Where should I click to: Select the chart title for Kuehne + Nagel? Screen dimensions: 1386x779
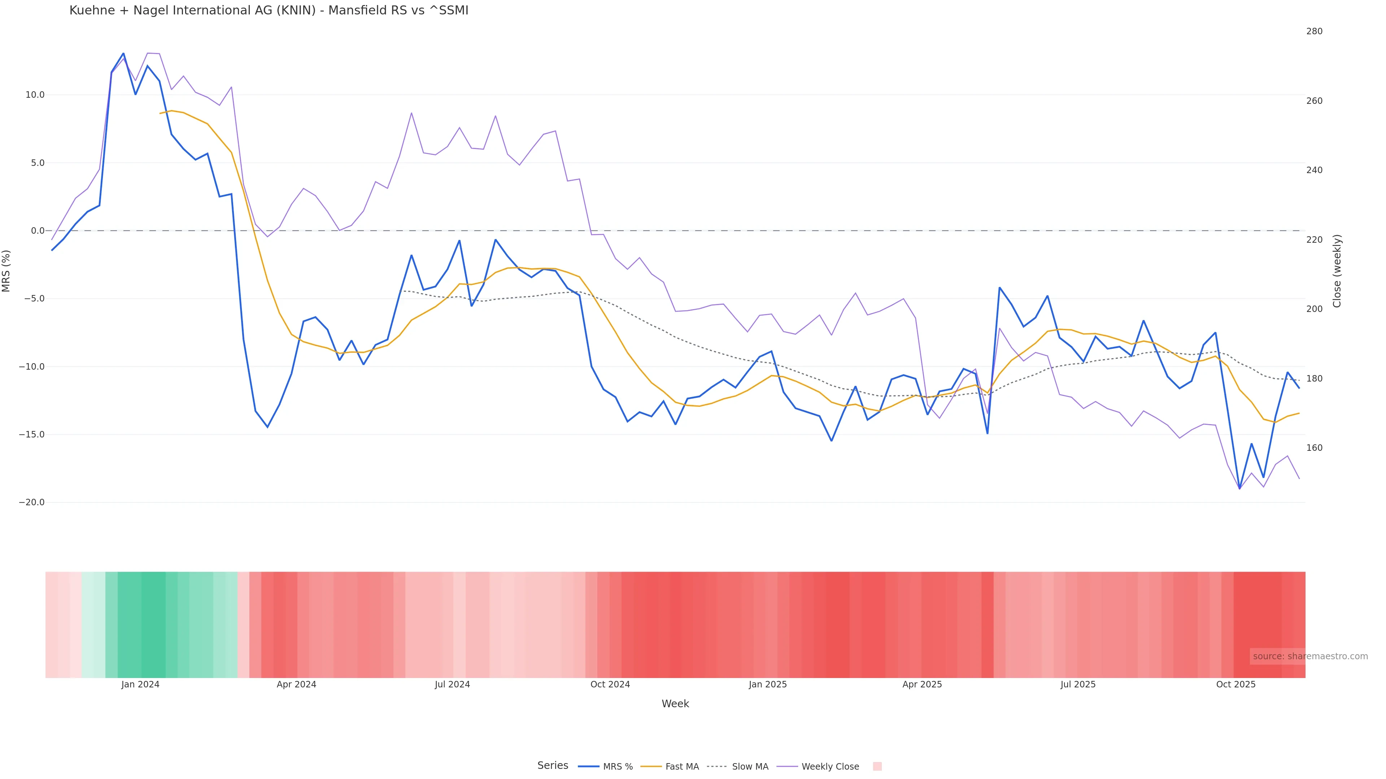[x=269, y=11]
